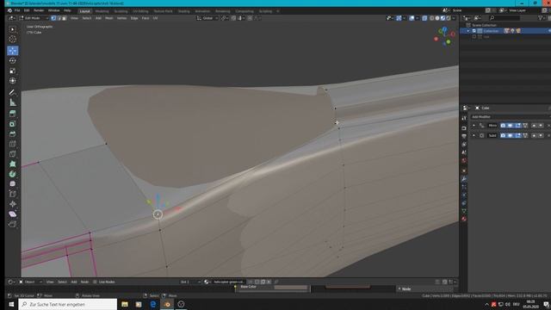Choose the Bevel tool

pos(13,134)
